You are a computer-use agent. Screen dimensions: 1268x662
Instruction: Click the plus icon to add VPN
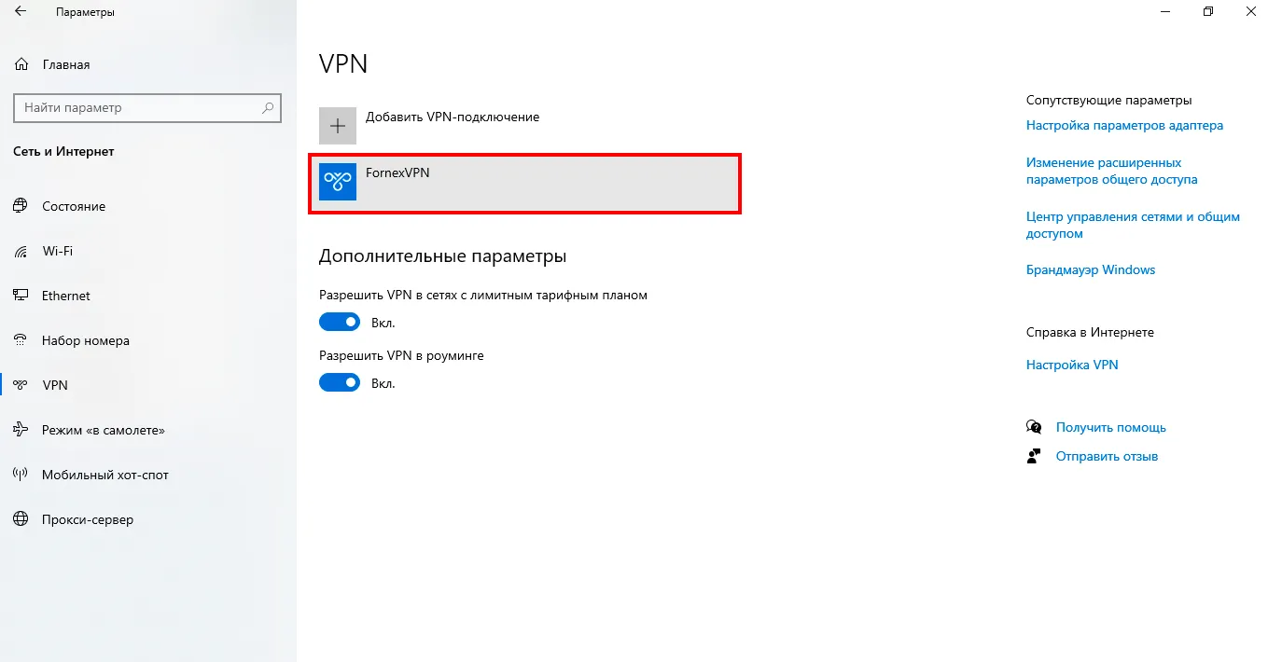(338, 126)
